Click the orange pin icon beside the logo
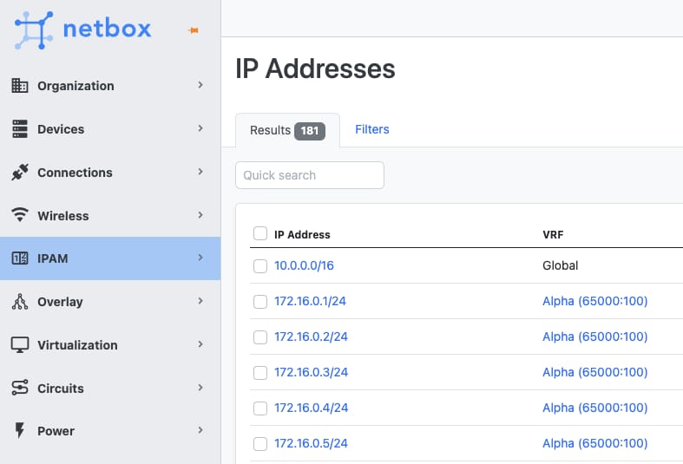This screenshot has height=464, width=683. point(194,30)
